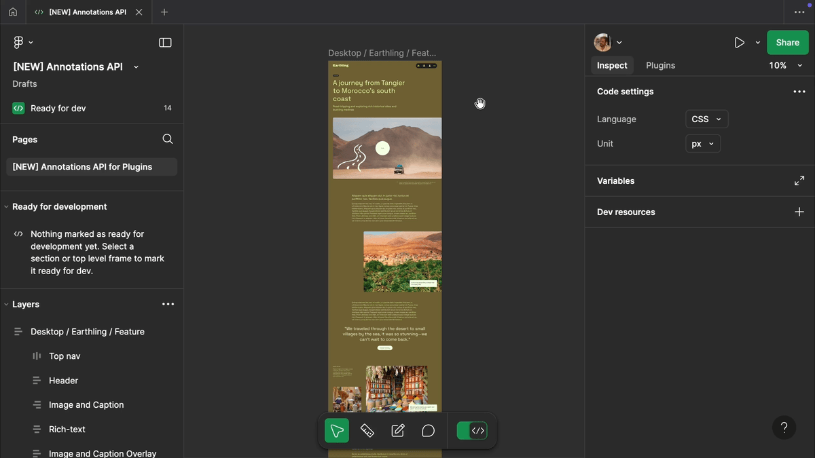Screen dimensions: 815x458
Task: Select the Annotate tool
Action: (398, 431)
